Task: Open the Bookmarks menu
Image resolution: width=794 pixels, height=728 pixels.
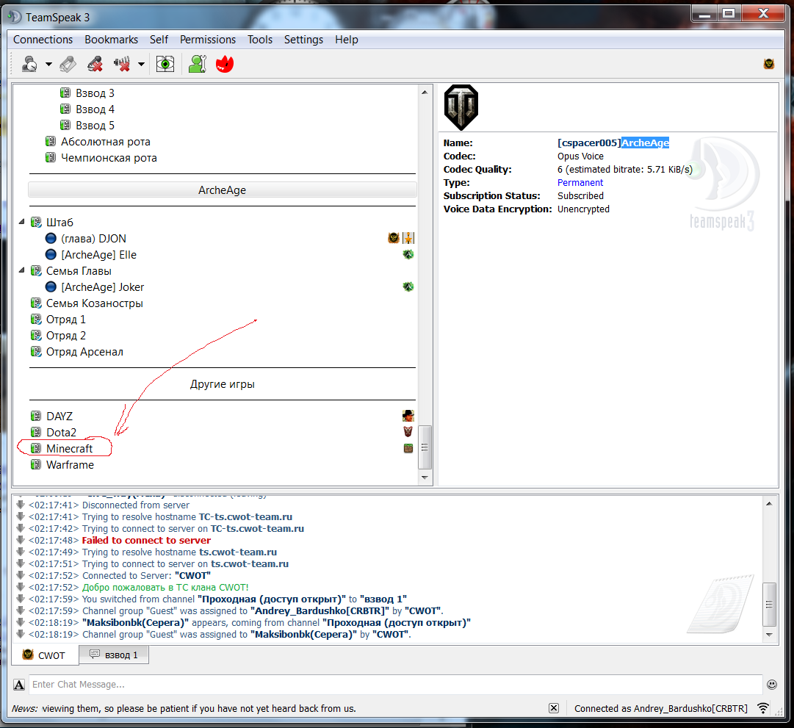Action: 111,40
